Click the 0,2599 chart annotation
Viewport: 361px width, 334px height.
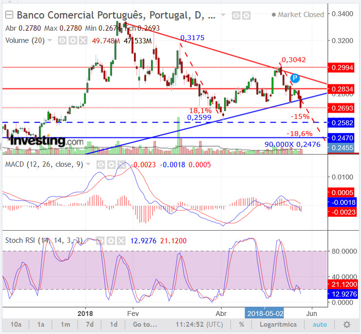pyautogui.click(x=199, y=118)
